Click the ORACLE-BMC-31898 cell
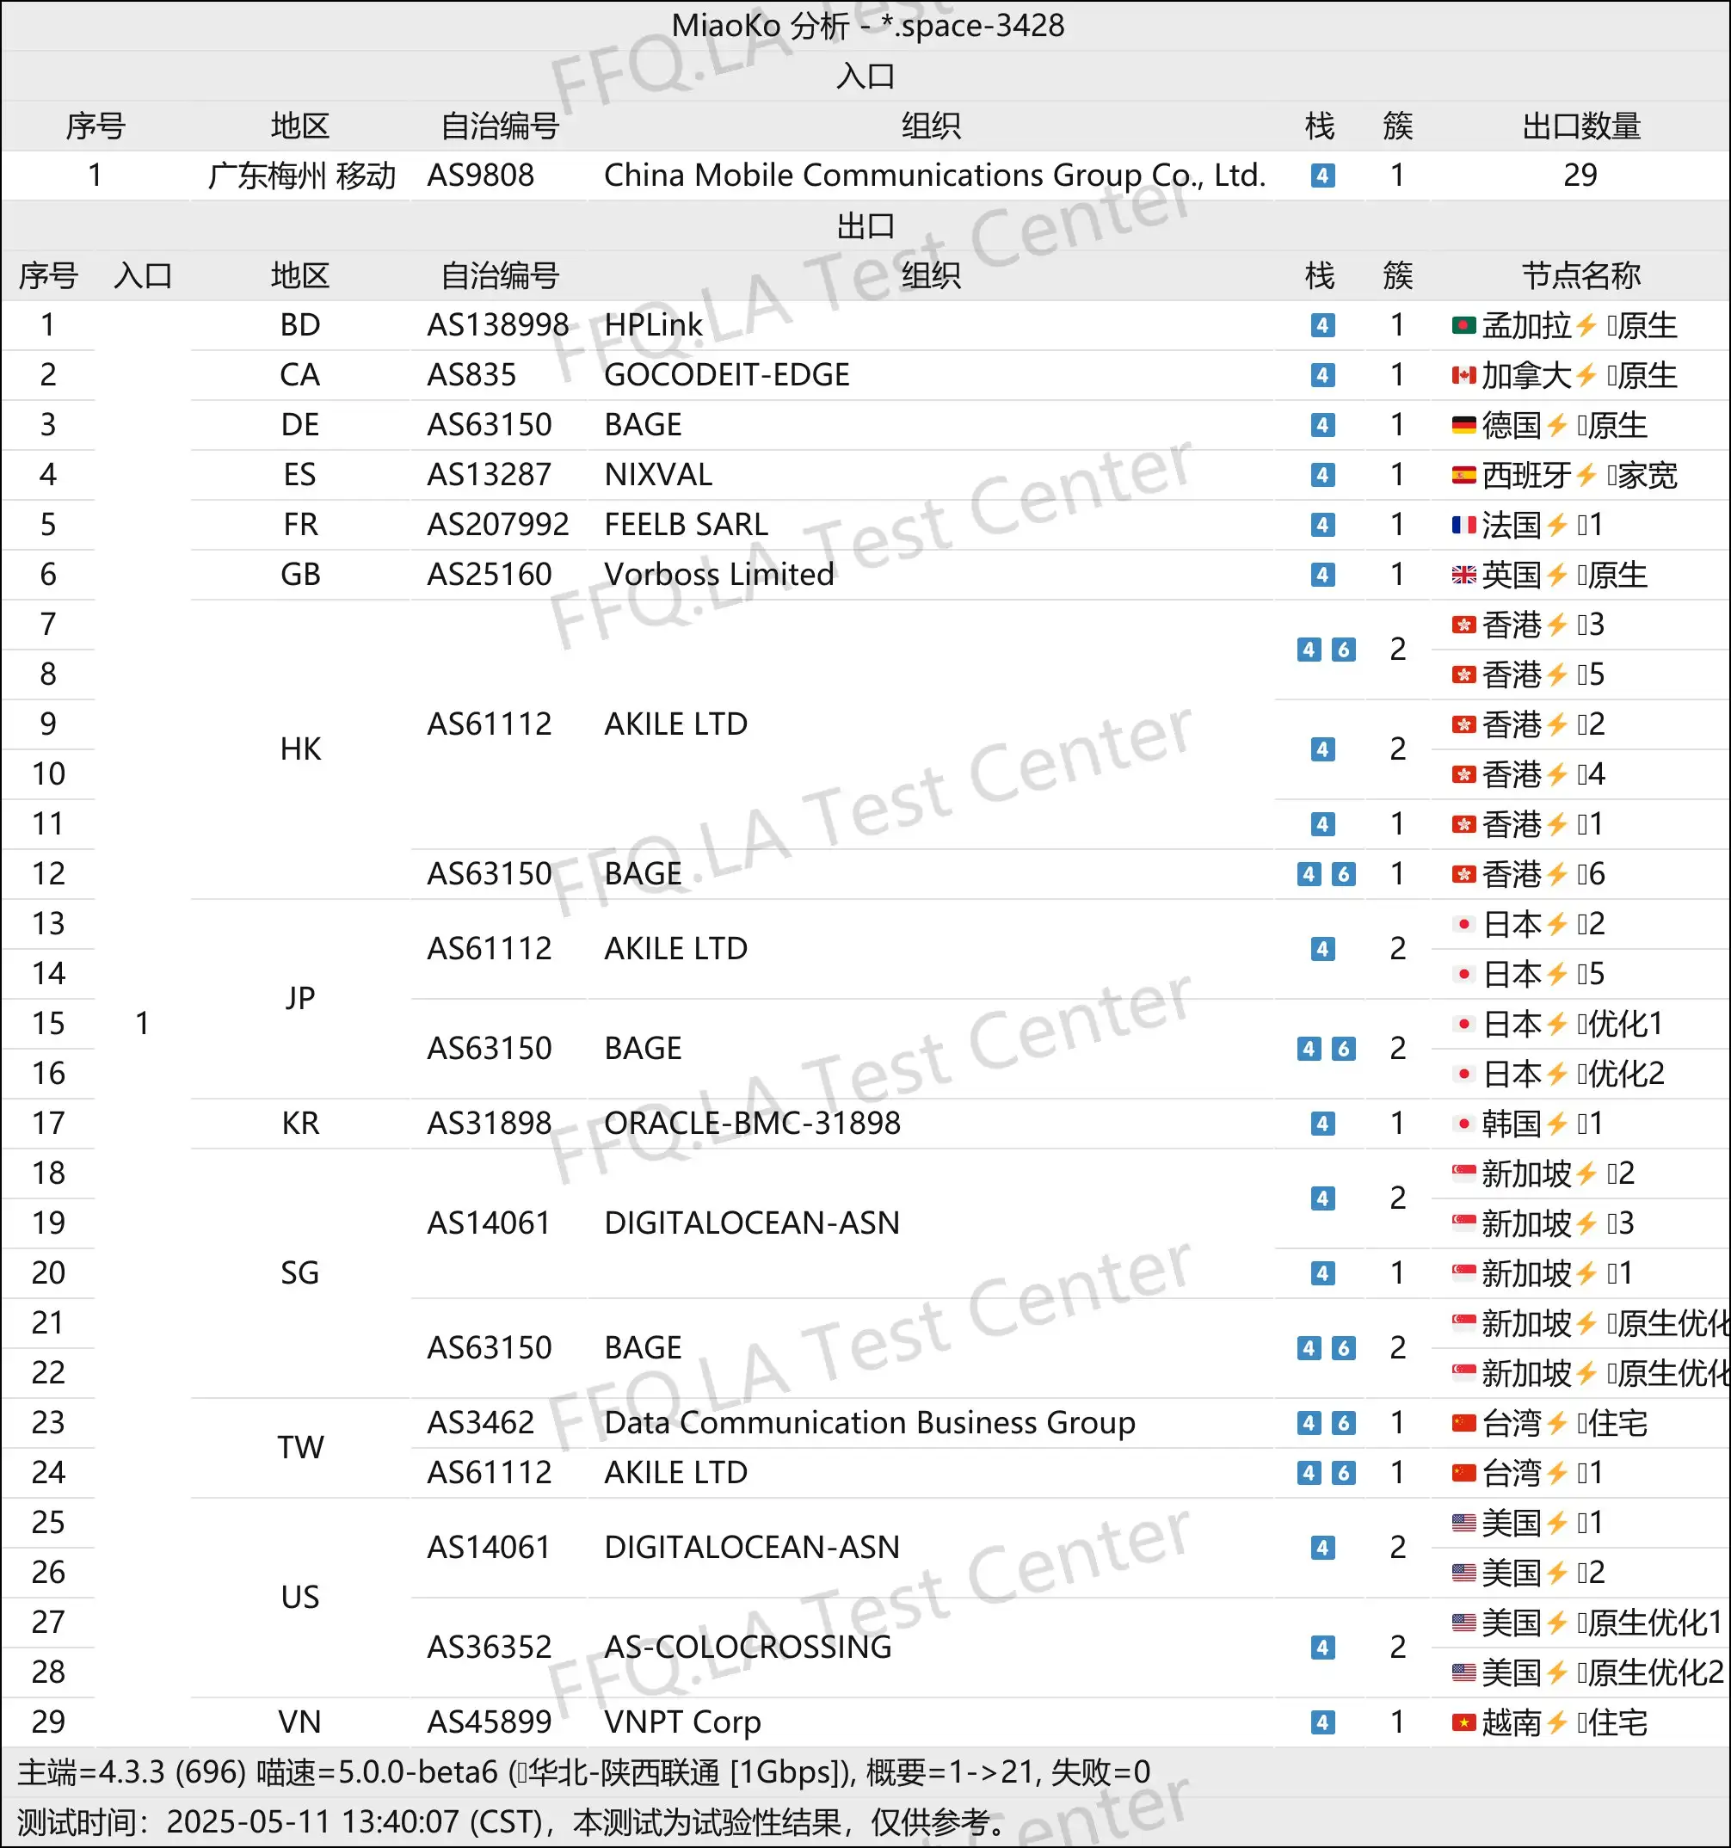 752,1124
